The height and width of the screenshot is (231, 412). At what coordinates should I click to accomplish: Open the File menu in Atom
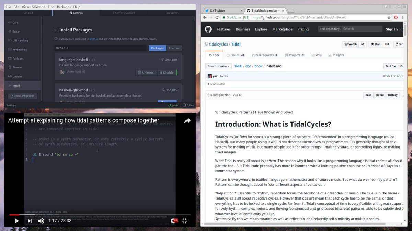(x=8, y=7)
